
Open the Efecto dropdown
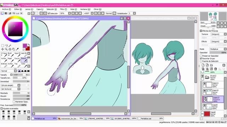pos(218,41)
